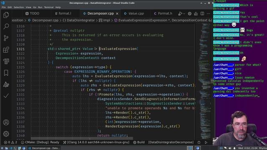Click EXPRESSION_BINARY_OPERATION in the case statement
The width and height of the screenshot is (267, 150).
pos(102,72)
